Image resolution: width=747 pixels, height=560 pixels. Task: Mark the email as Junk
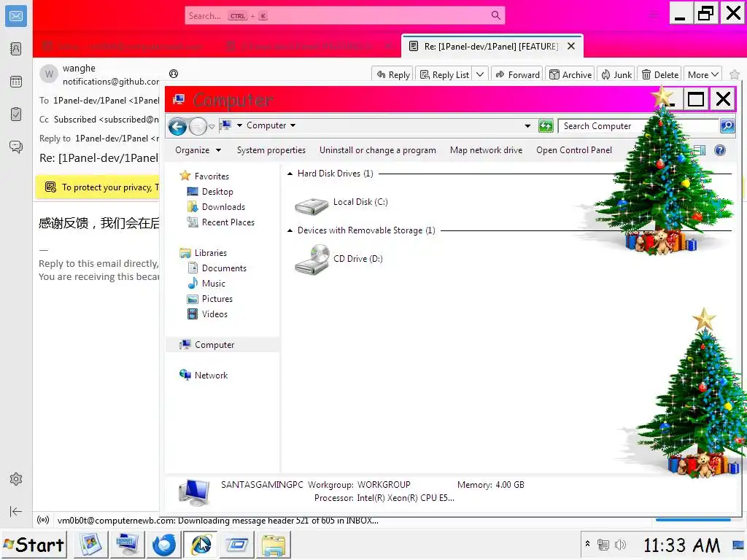pyautogui.click(x=616, y=74)
